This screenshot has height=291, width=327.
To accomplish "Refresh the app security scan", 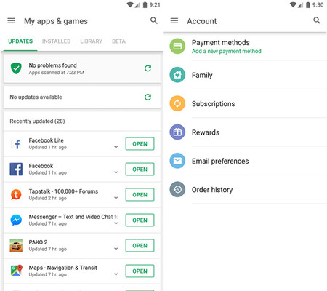I will click(x=148, y=68).
